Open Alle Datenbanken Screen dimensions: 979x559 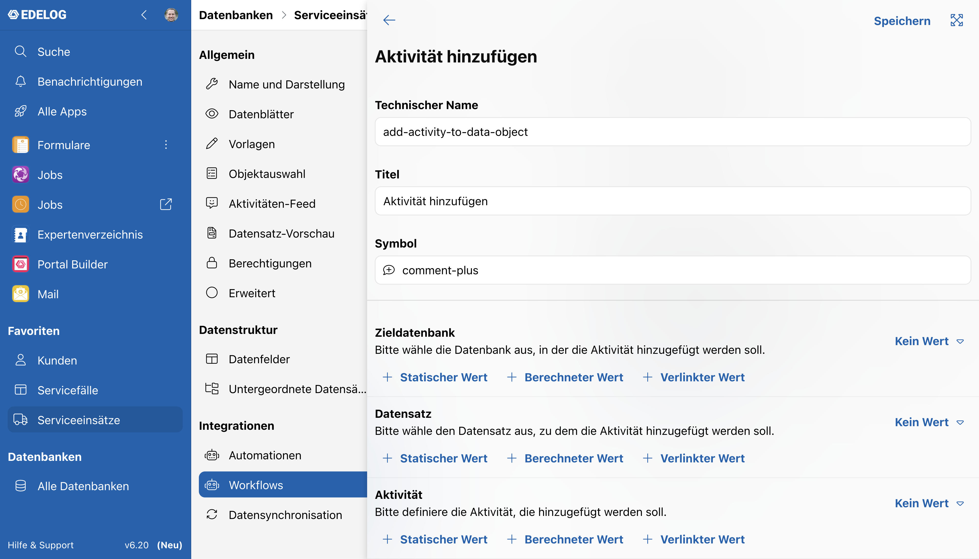[95, 486]
